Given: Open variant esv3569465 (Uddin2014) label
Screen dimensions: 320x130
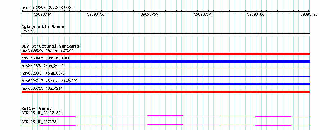Looking at the screenshot, I should [45, 58].
